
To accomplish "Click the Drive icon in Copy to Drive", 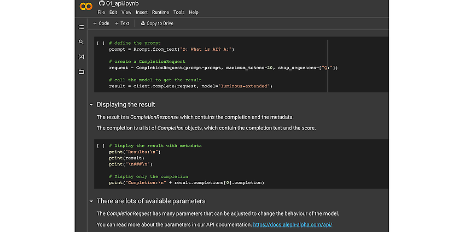I will (x=143, y=23).
